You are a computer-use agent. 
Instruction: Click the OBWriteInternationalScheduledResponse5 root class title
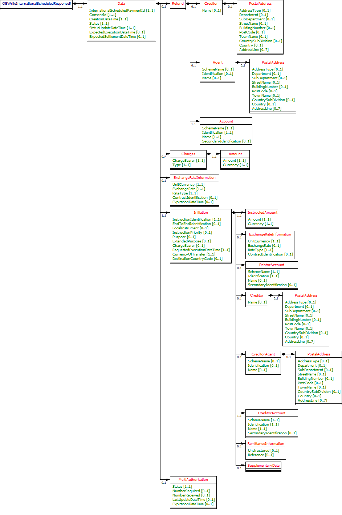tap(36, 4)
